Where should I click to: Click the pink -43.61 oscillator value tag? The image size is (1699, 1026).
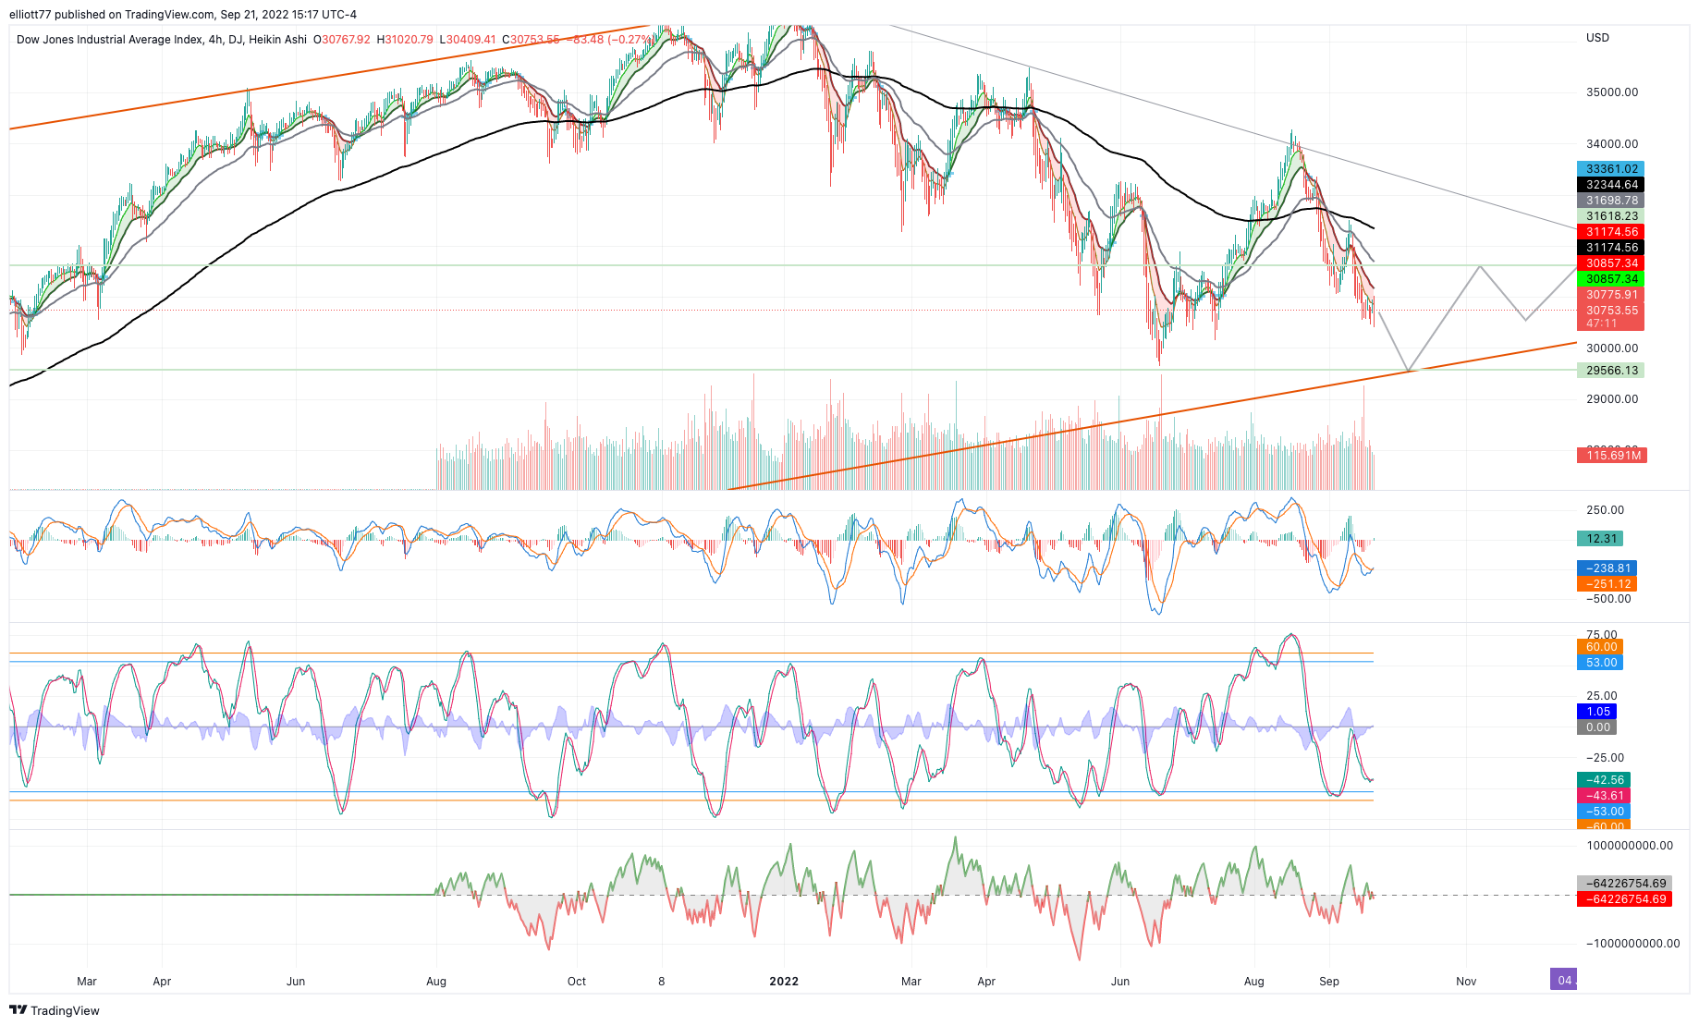click(x=1604, y=796)
